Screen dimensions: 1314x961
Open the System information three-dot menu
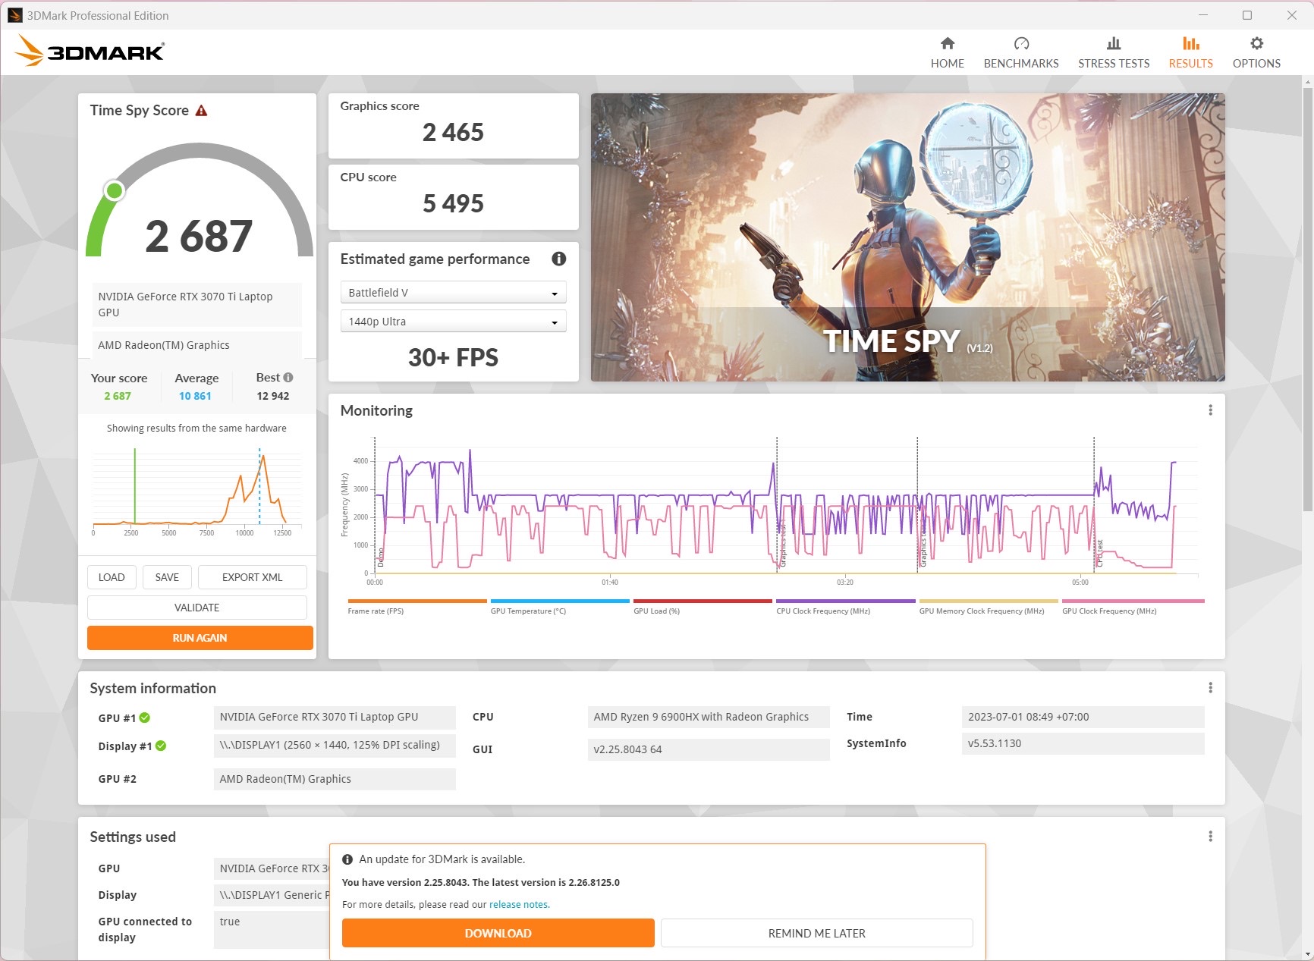(1210, 688)
